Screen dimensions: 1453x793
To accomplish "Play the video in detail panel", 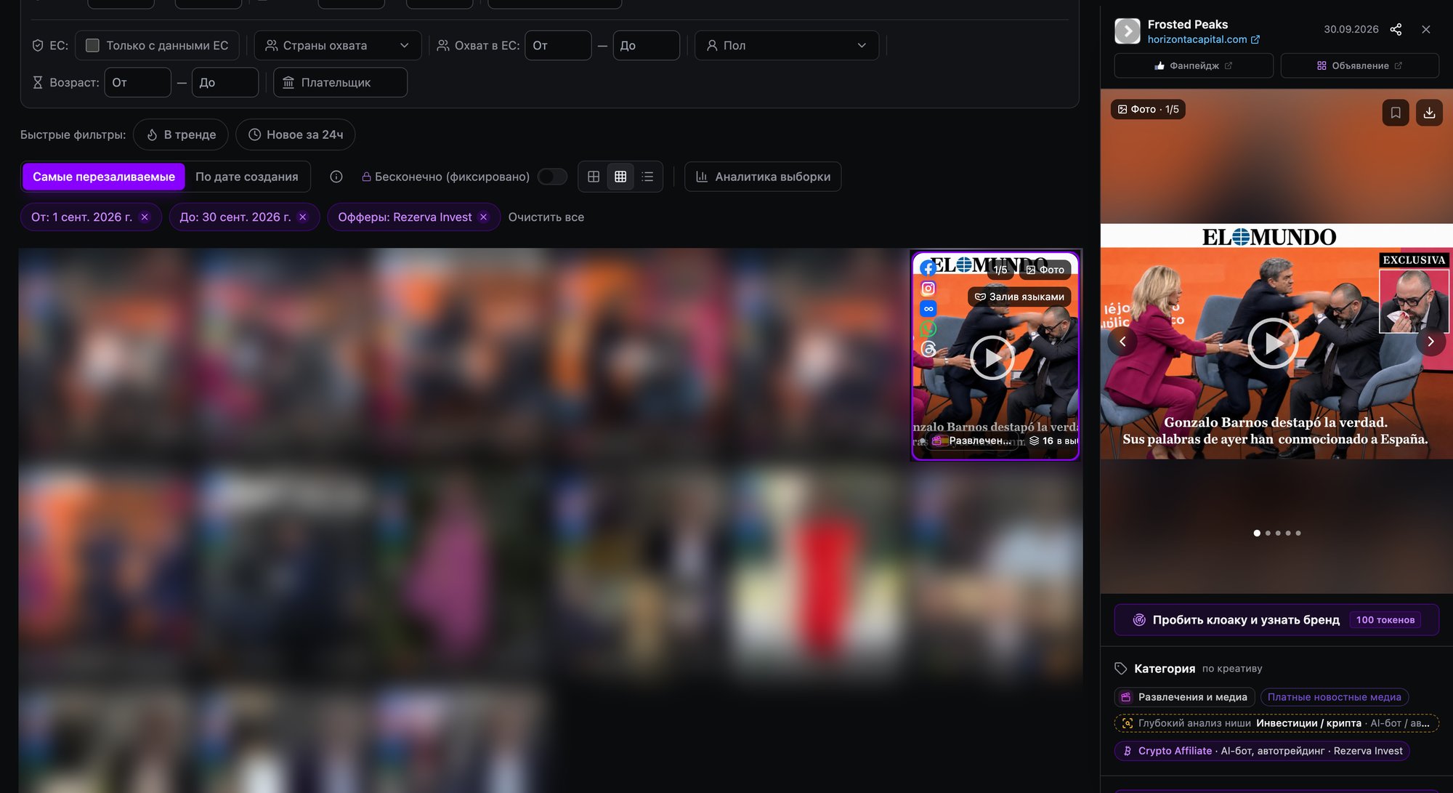I will (1273, 343).
